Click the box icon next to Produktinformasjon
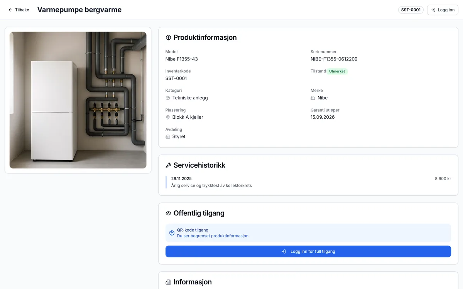463x289 pixels. [x=168, y=38]
